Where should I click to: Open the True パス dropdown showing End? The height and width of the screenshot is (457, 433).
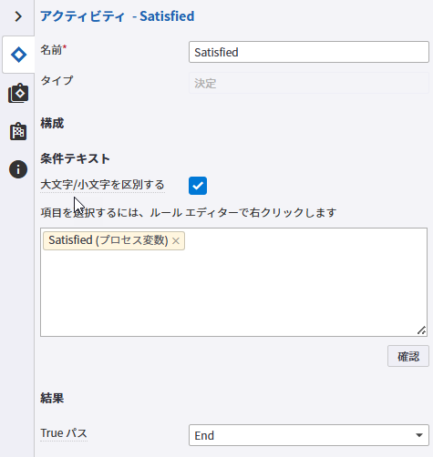coord(309,435)
